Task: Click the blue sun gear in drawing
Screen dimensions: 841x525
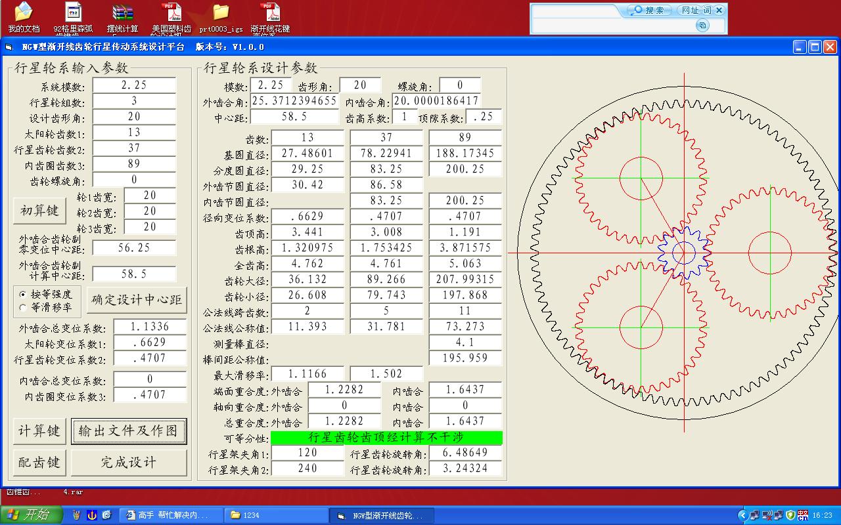Action: 683,253
